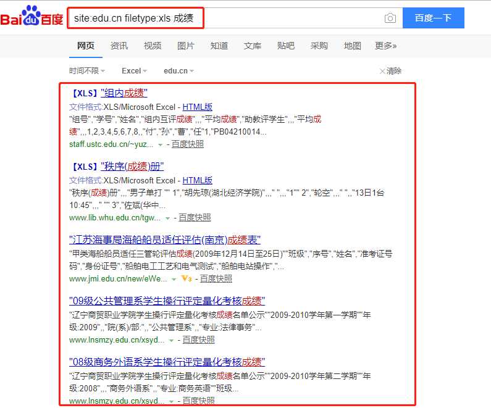Viewport: 491px width, 408px height.
Task: Open 江苏海事局海船船员适任评估 result title
Action: pos(165,240)
